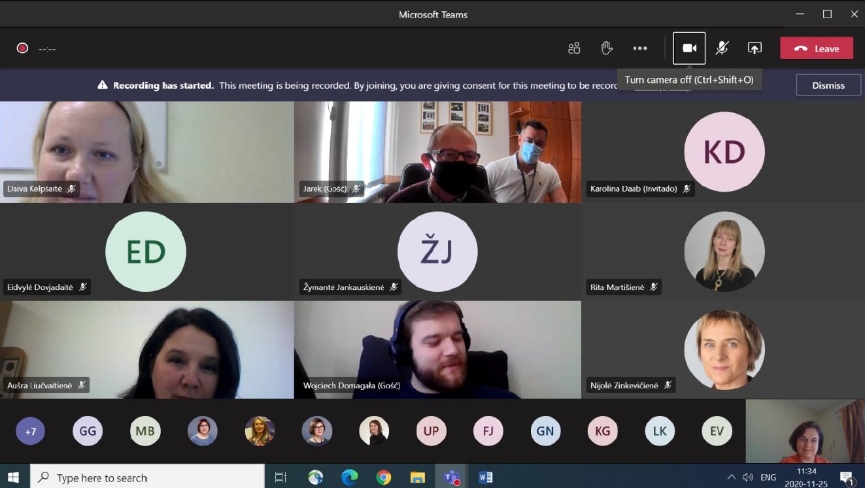Open Word from the taskbar

coord(485,478)
